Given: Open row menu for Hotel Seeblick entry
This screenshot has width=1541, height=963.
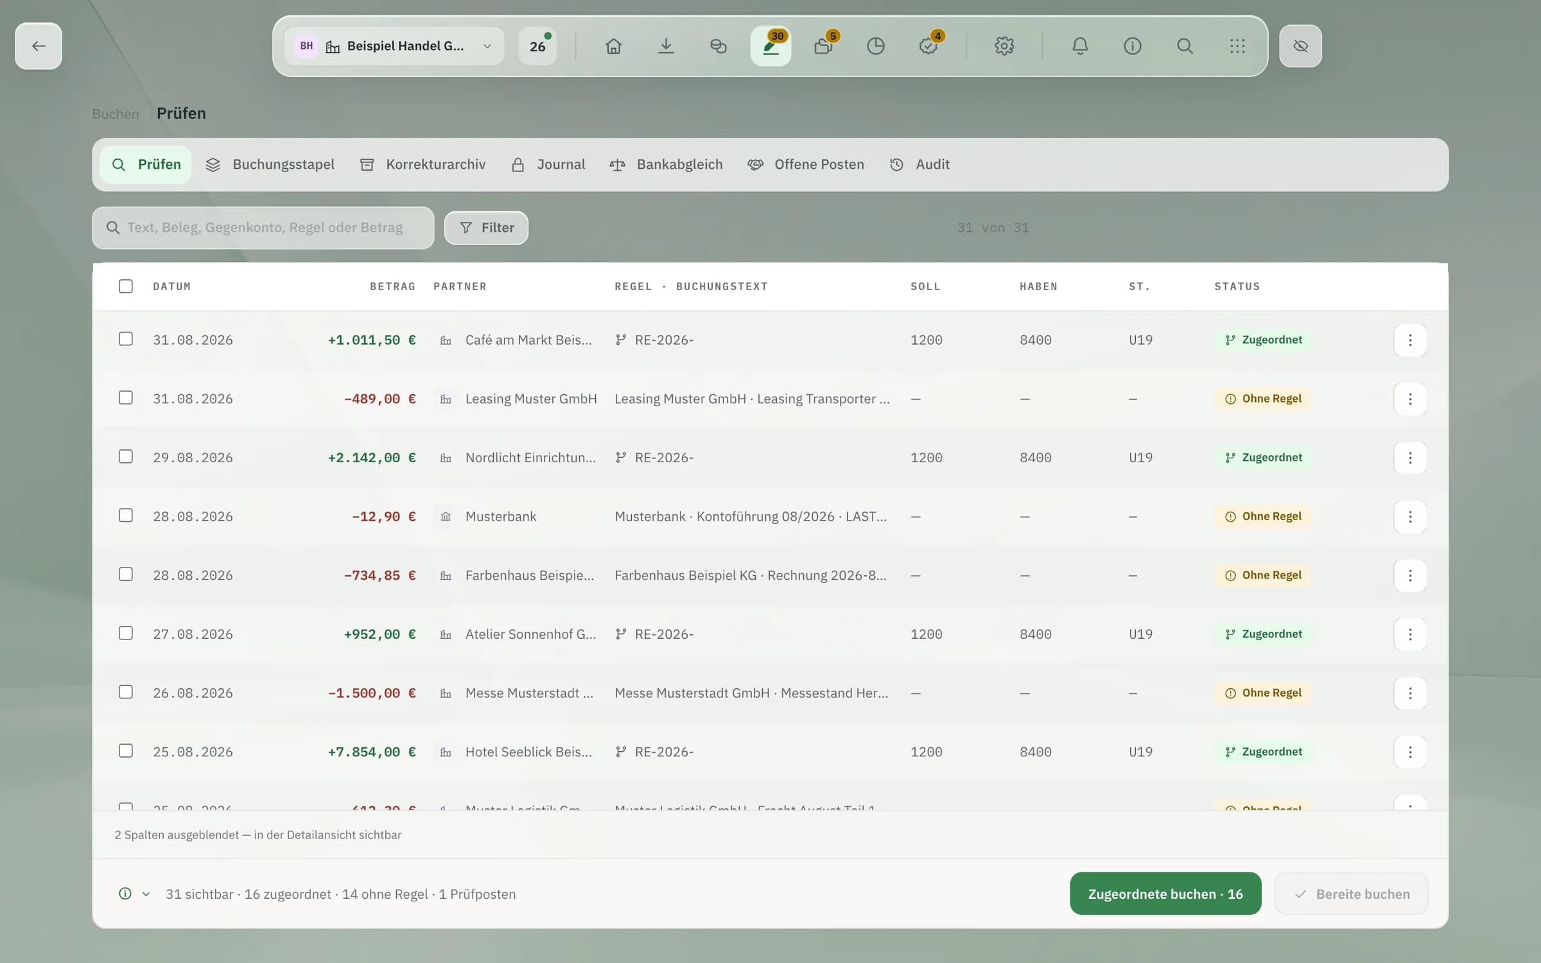Looking at the screenshot, I should [1410, 752].
